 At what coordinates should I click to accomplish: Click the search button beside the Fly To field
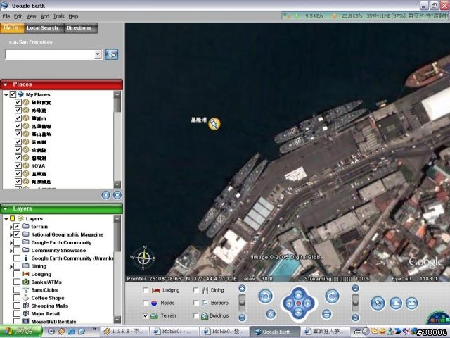pyautogui.click(x=111, y=54)
